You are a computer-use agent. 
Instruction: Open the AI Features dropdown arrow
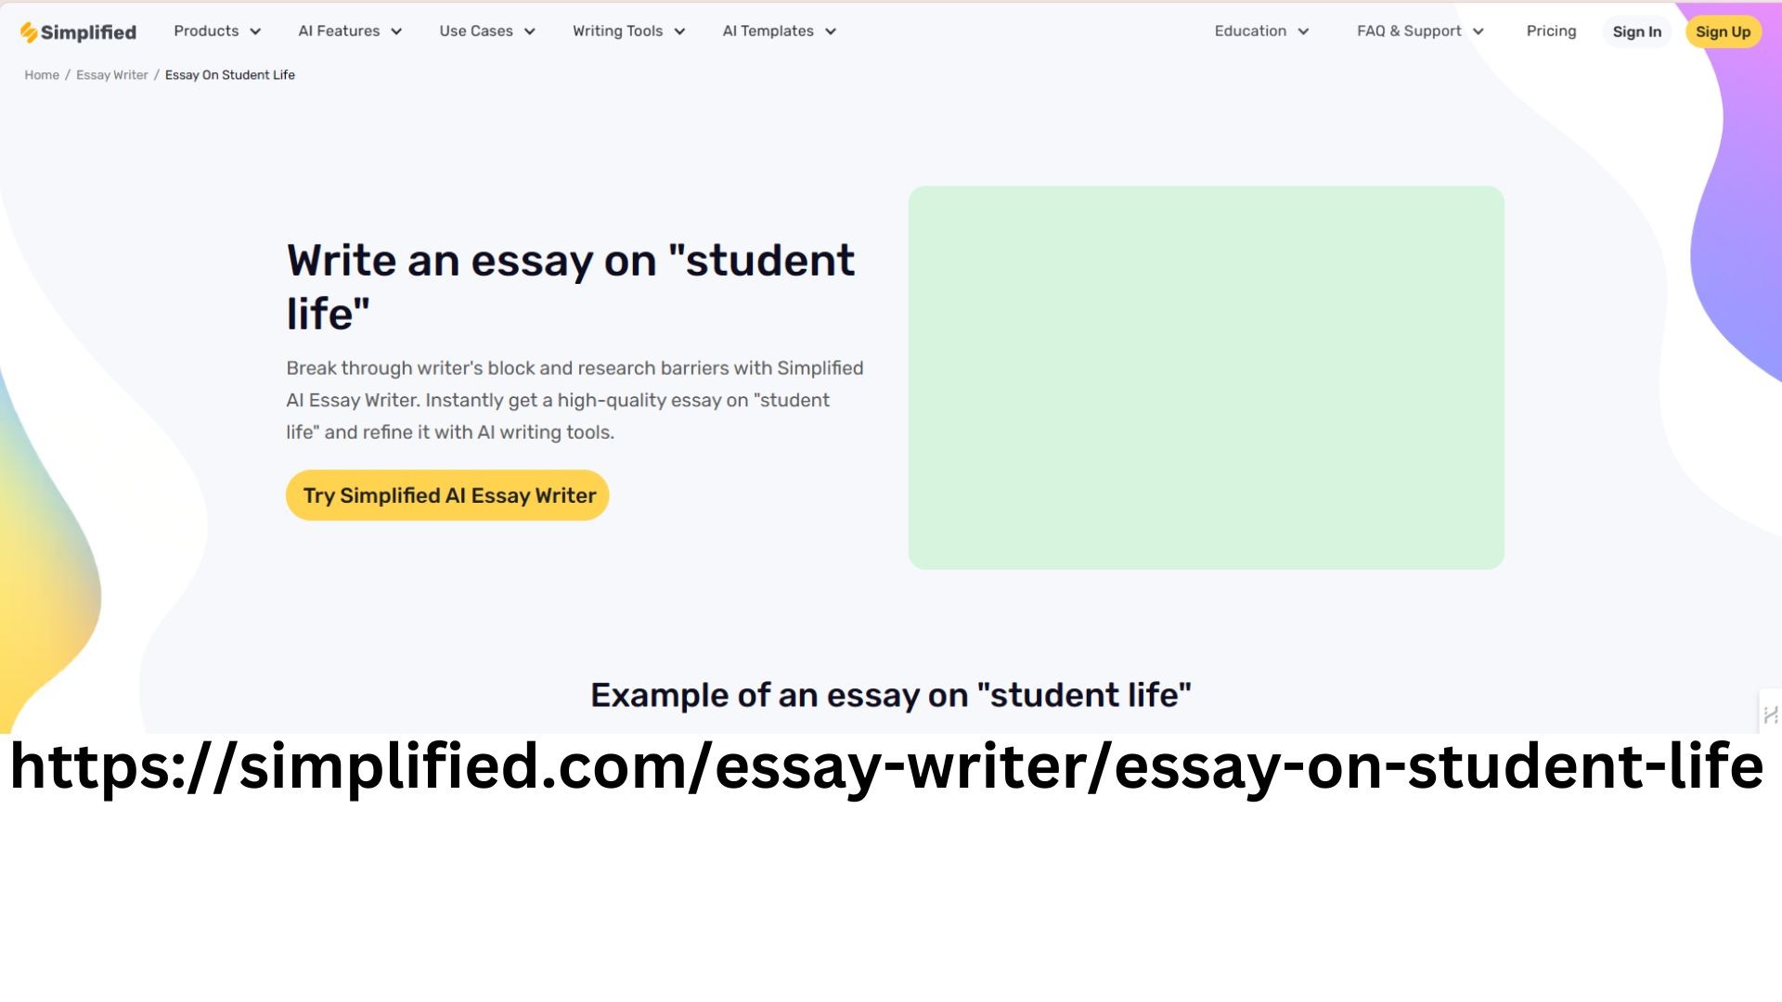(x=396, y=32)
